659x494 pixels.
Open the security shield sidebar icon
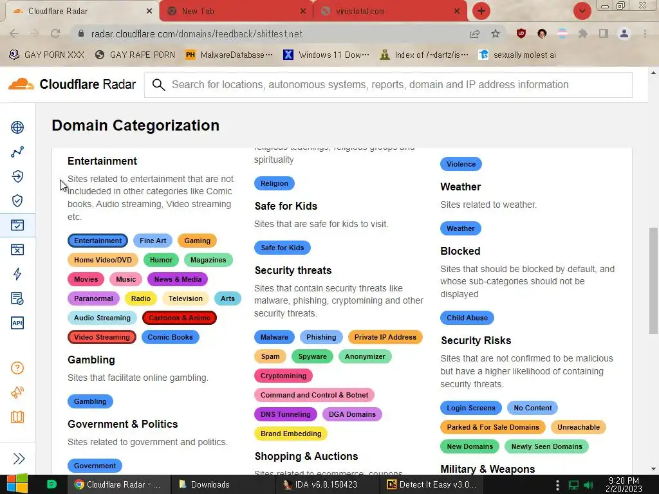click(17, 201)
